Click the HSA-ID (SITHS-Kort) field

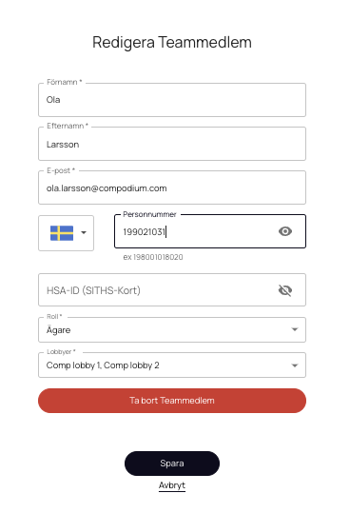[172, 290]
